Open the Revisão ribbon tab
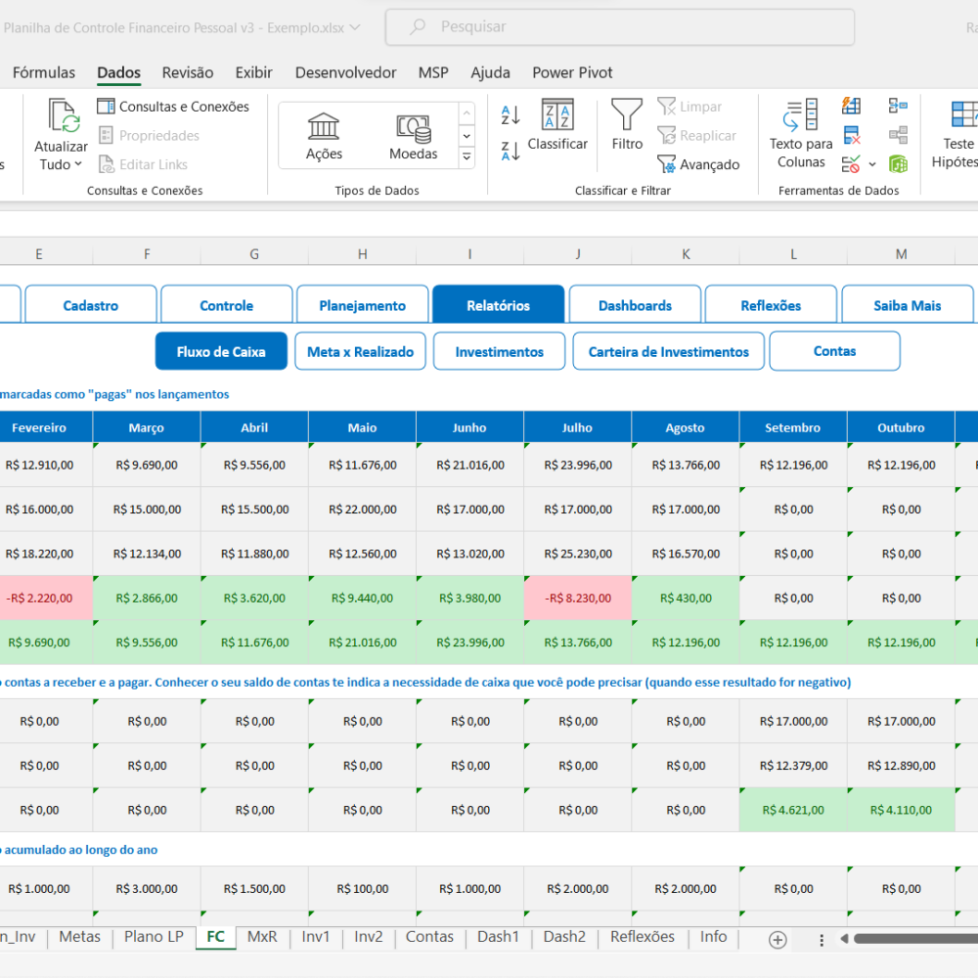 [x=188, y=73]
